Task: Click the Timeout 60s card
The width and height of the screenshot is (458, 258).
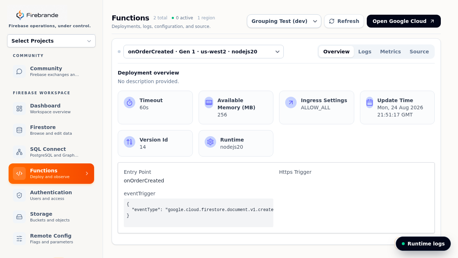Action: (155, 107)
